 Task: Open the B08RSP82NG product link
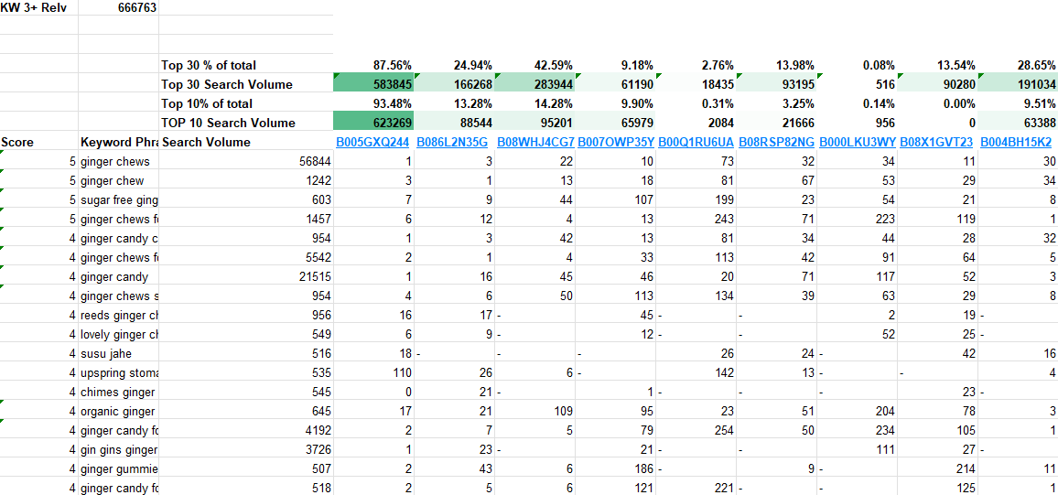pos(777,143)
